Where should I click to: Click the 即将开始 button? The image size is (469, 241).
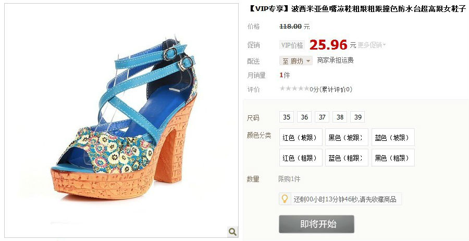pos(316,224)
